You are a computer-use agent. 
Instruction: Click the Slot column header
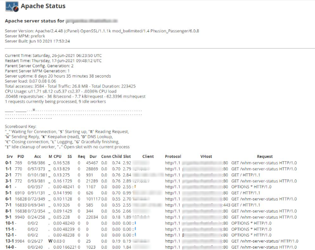click(127, 157)
